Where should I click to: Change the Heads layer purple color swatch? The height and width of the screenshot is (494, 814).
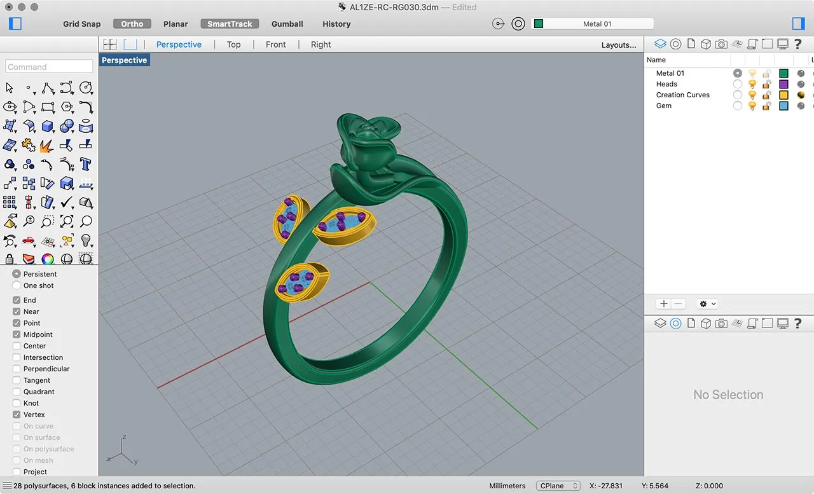[783, 84]
